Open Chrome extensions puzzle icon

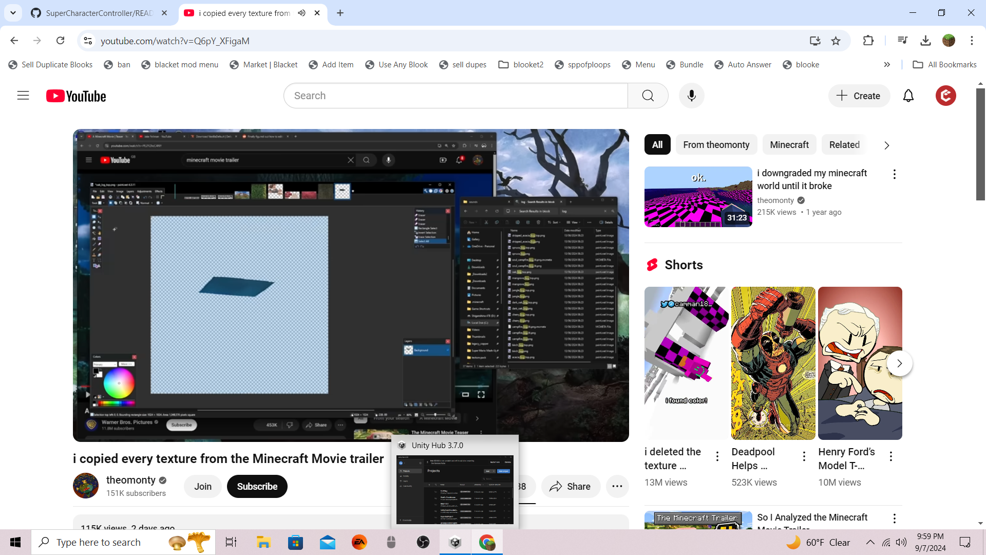[x=868, y=41]
